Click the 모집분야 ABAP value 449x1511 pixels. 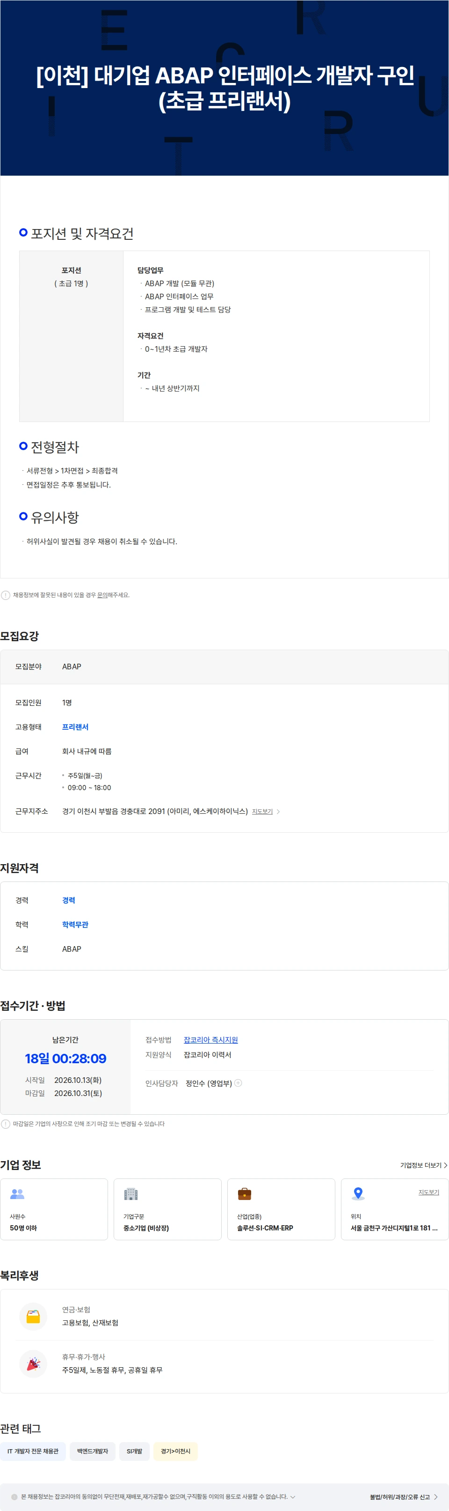coord(72,667)
